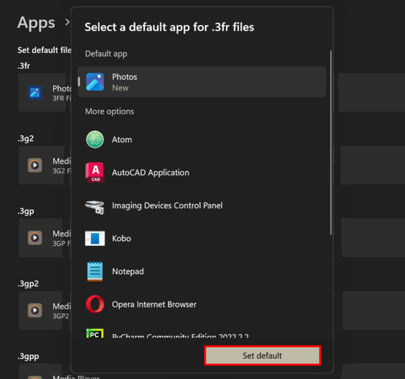Select 'Imaging Devices Control Panel' text
This screenshot has width=405, height=379.
click(167, 206)
